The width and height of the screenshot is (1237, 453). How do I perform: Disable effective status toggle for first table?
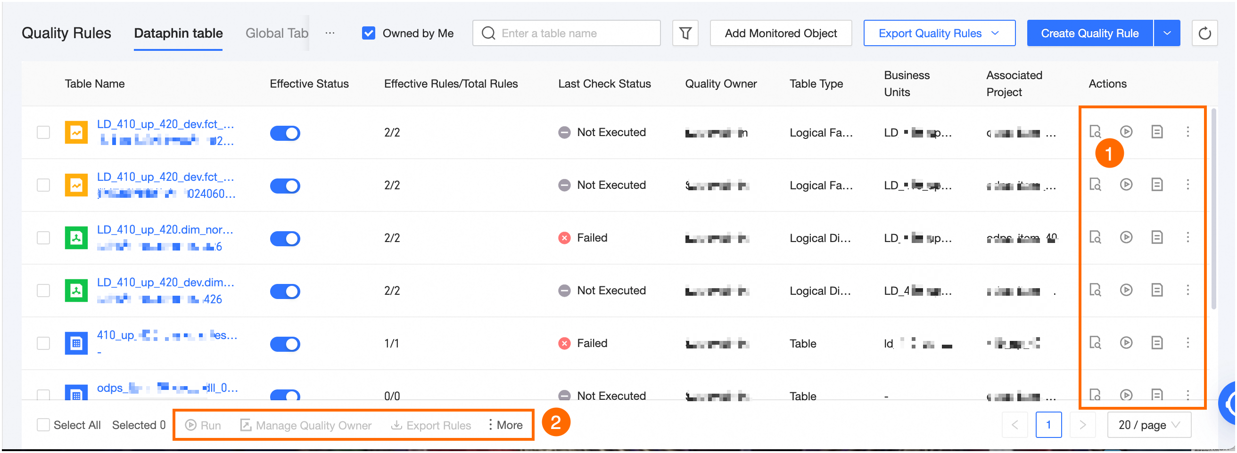(x=285, y=133)
